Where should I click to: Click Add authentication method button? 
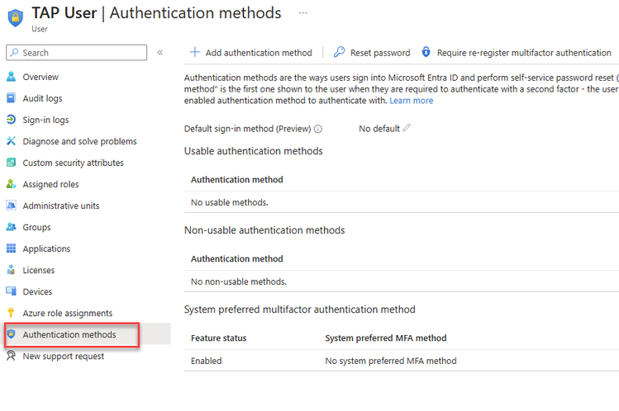251,53
